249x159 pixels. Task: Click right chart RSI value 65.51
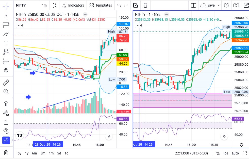click(x=238, y=119)
